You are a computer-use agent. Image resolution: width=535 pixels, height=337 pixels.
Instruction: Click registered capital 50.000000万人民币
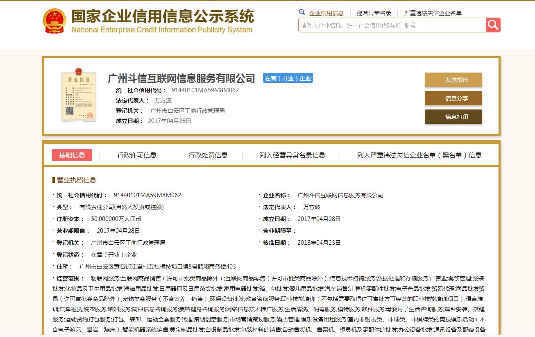116,219
